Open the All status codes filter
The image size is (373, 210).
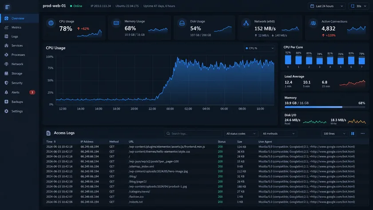241,134
